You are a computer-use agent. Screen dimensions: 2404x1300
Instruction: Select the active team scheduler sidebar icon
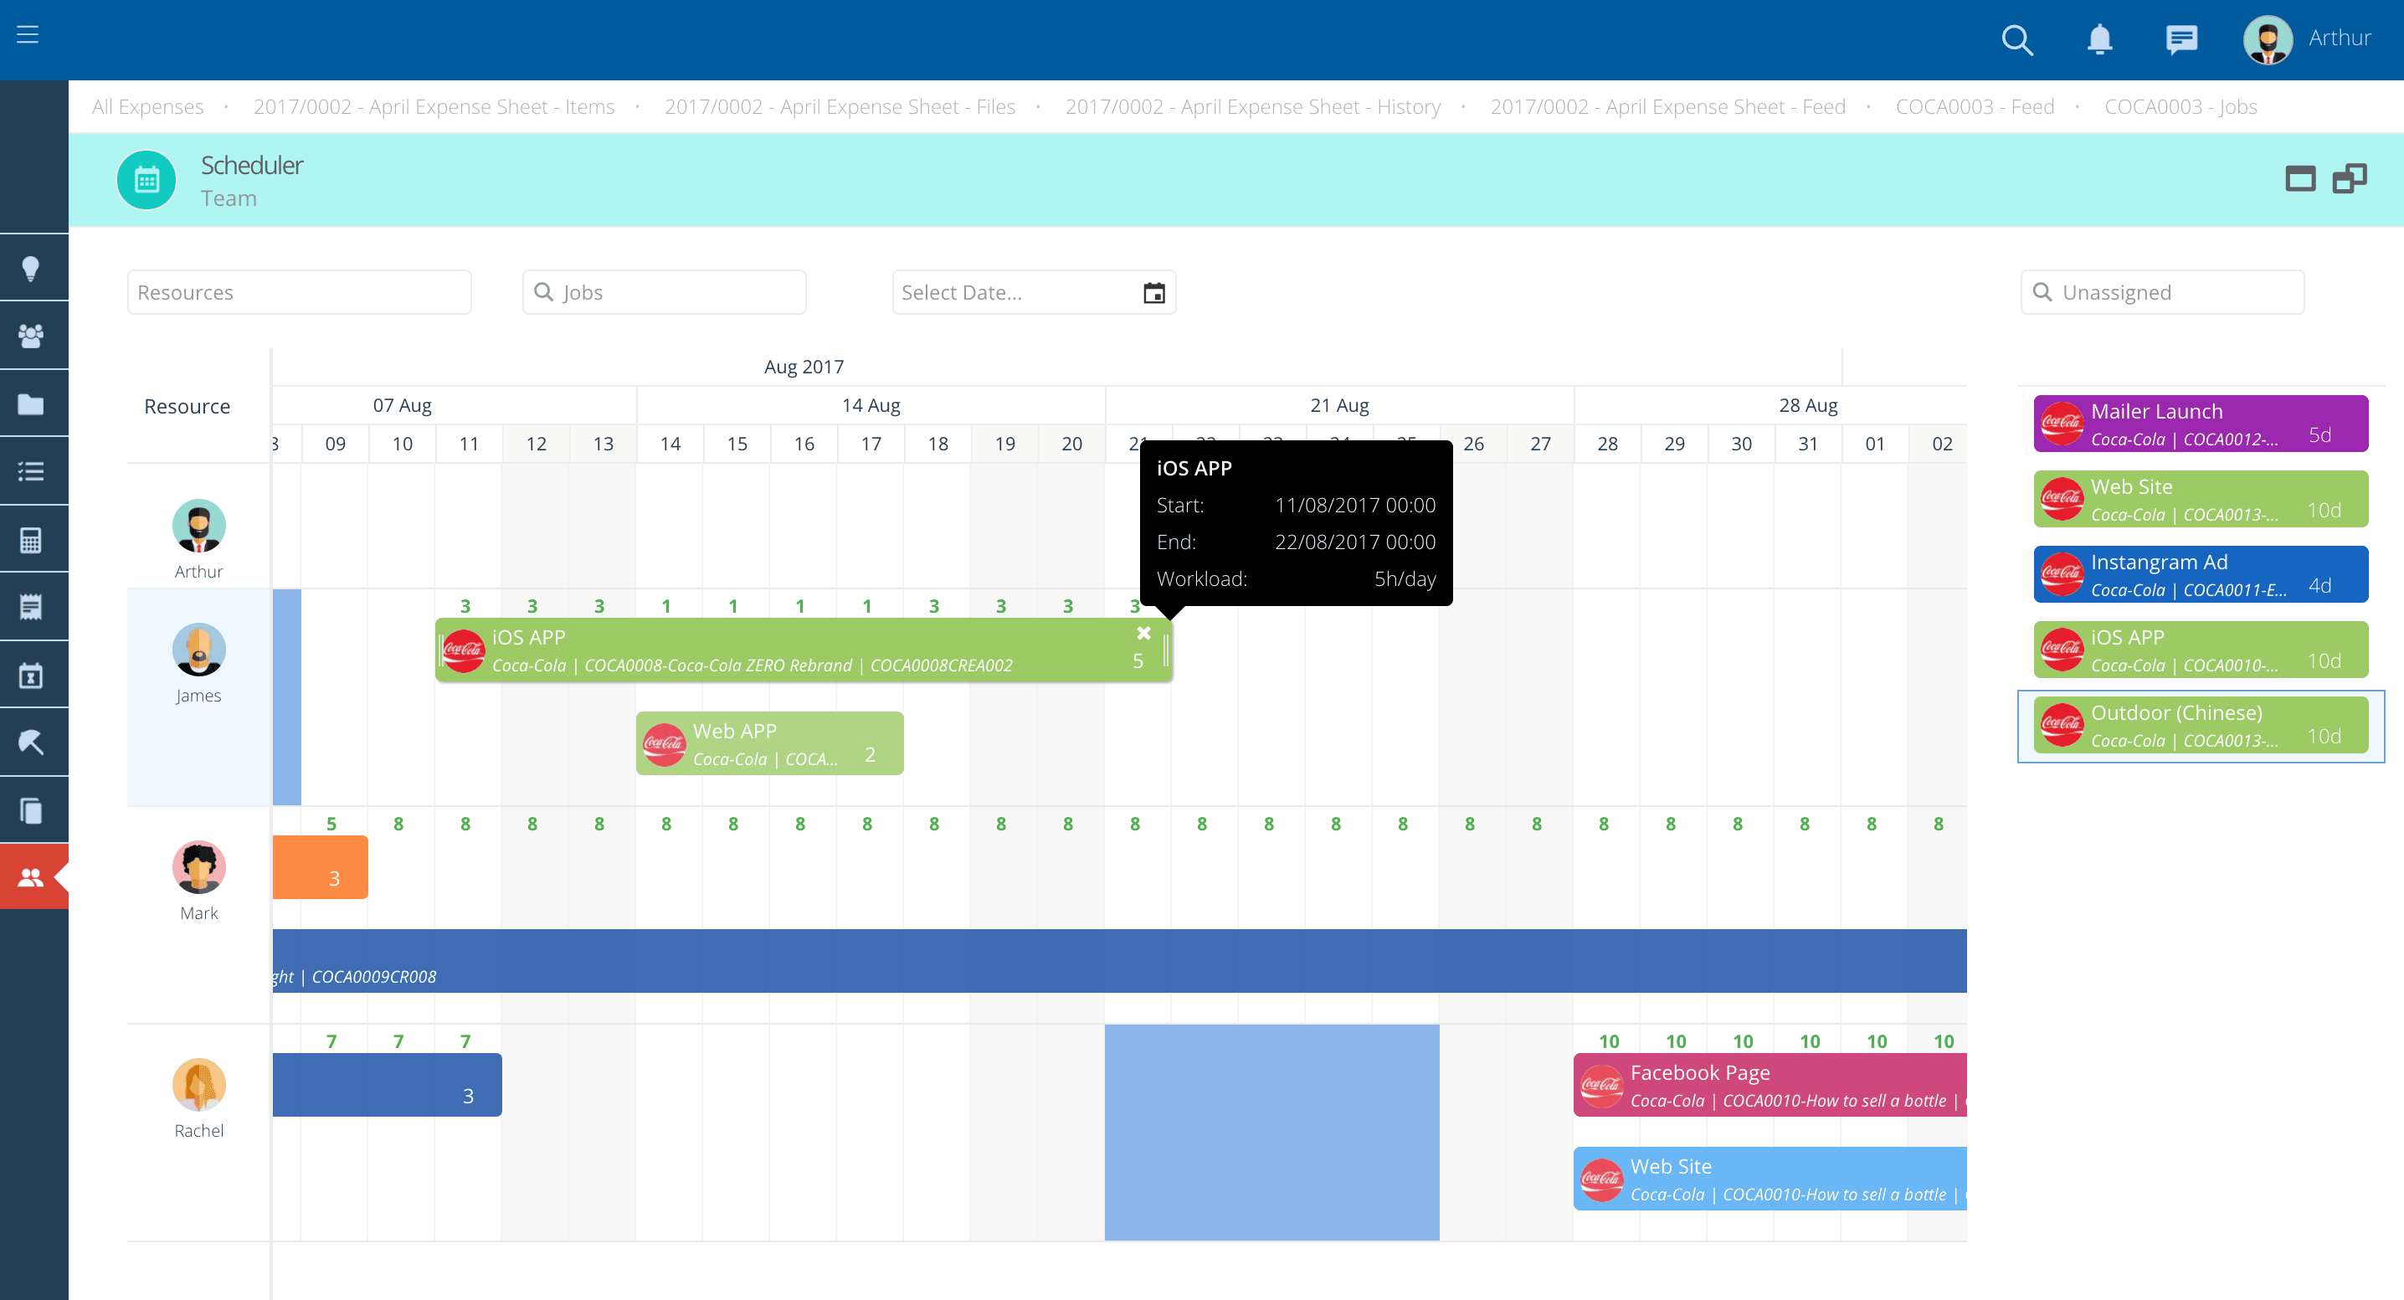31,877
